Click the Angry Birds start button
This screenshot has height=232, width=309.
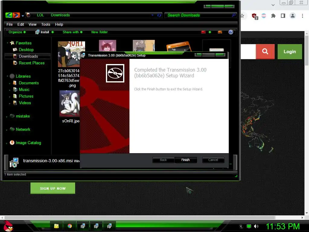pyautogui.click(x=8, y=226)
